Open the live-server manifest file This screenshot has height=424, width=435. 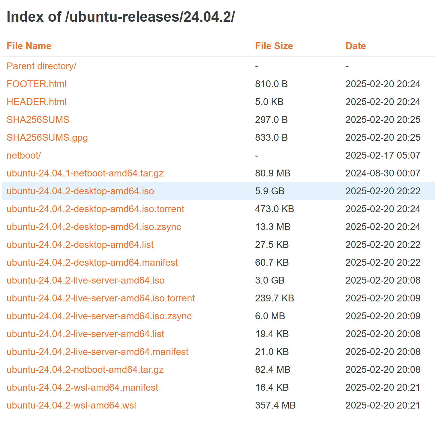point(97,352)
